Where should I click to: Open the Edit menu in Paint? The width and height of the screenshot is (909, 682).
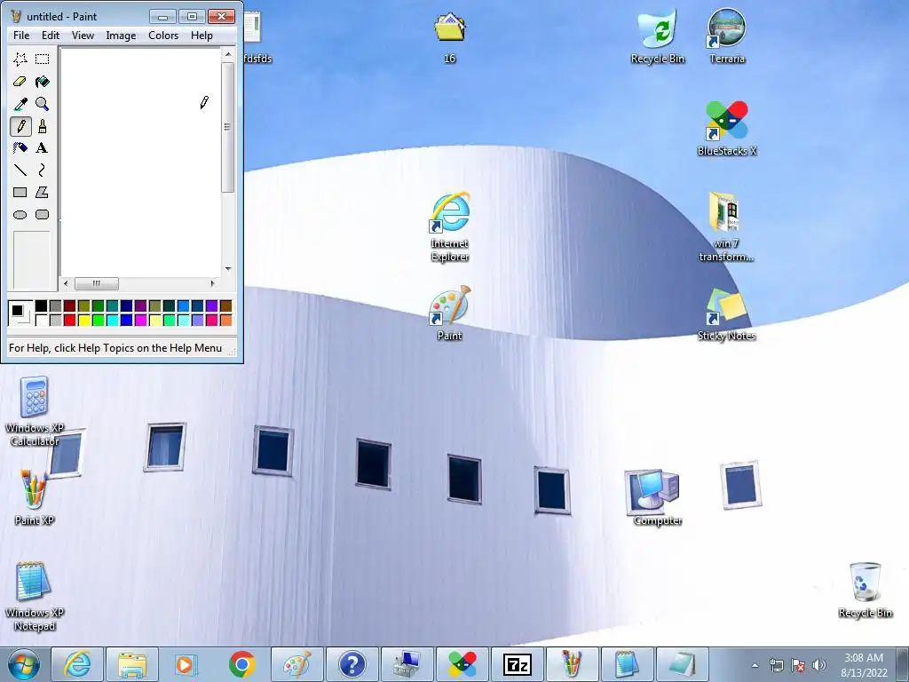click(51, 36)
